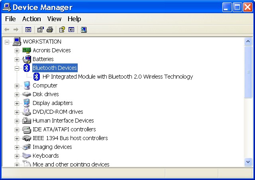The width and height of the screenshot is (255, 180).
Task: Select the IEEE 1394 Bus host controllers item
Action: [70, 138]
